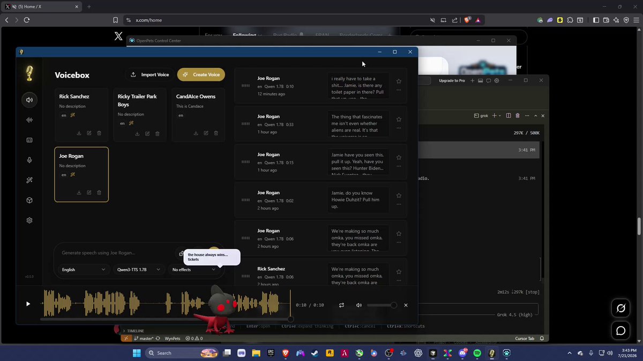Click Create Voice button
643x361 pixels.
point(201,74)
